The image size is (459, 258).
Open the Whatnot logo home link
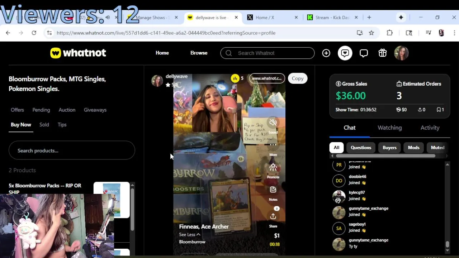[78, 53]
